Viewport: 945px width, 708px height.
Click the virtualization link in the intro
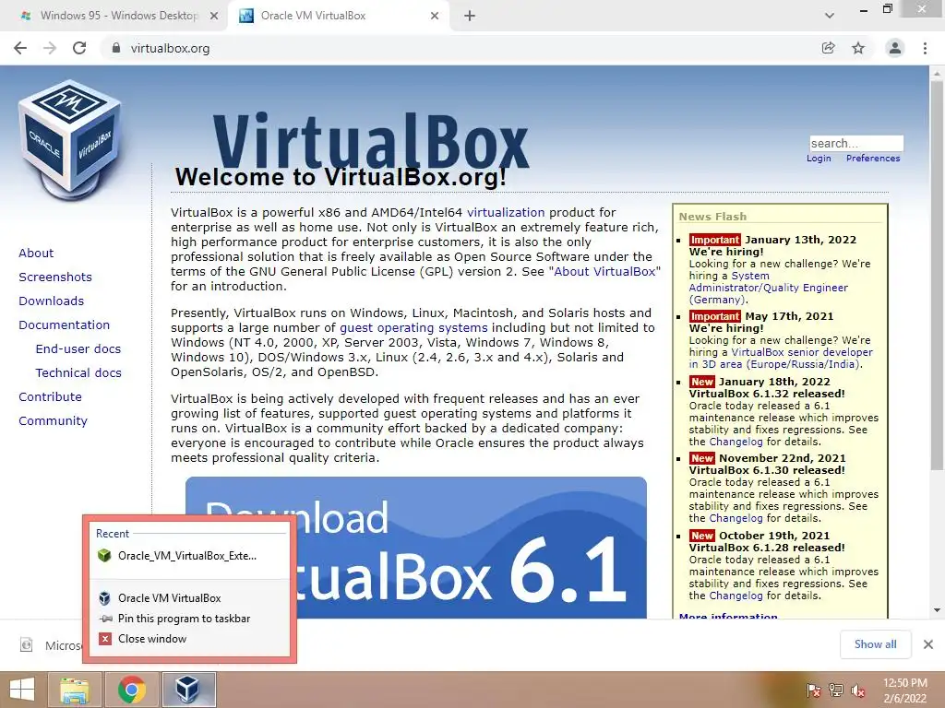[x=506, y=213]
